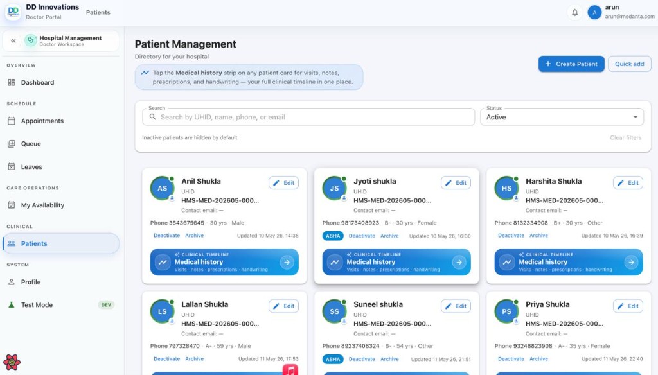Click the Leaves calendar icon
This screenshot has height=375, width=658.
click(x=12, y=166)
